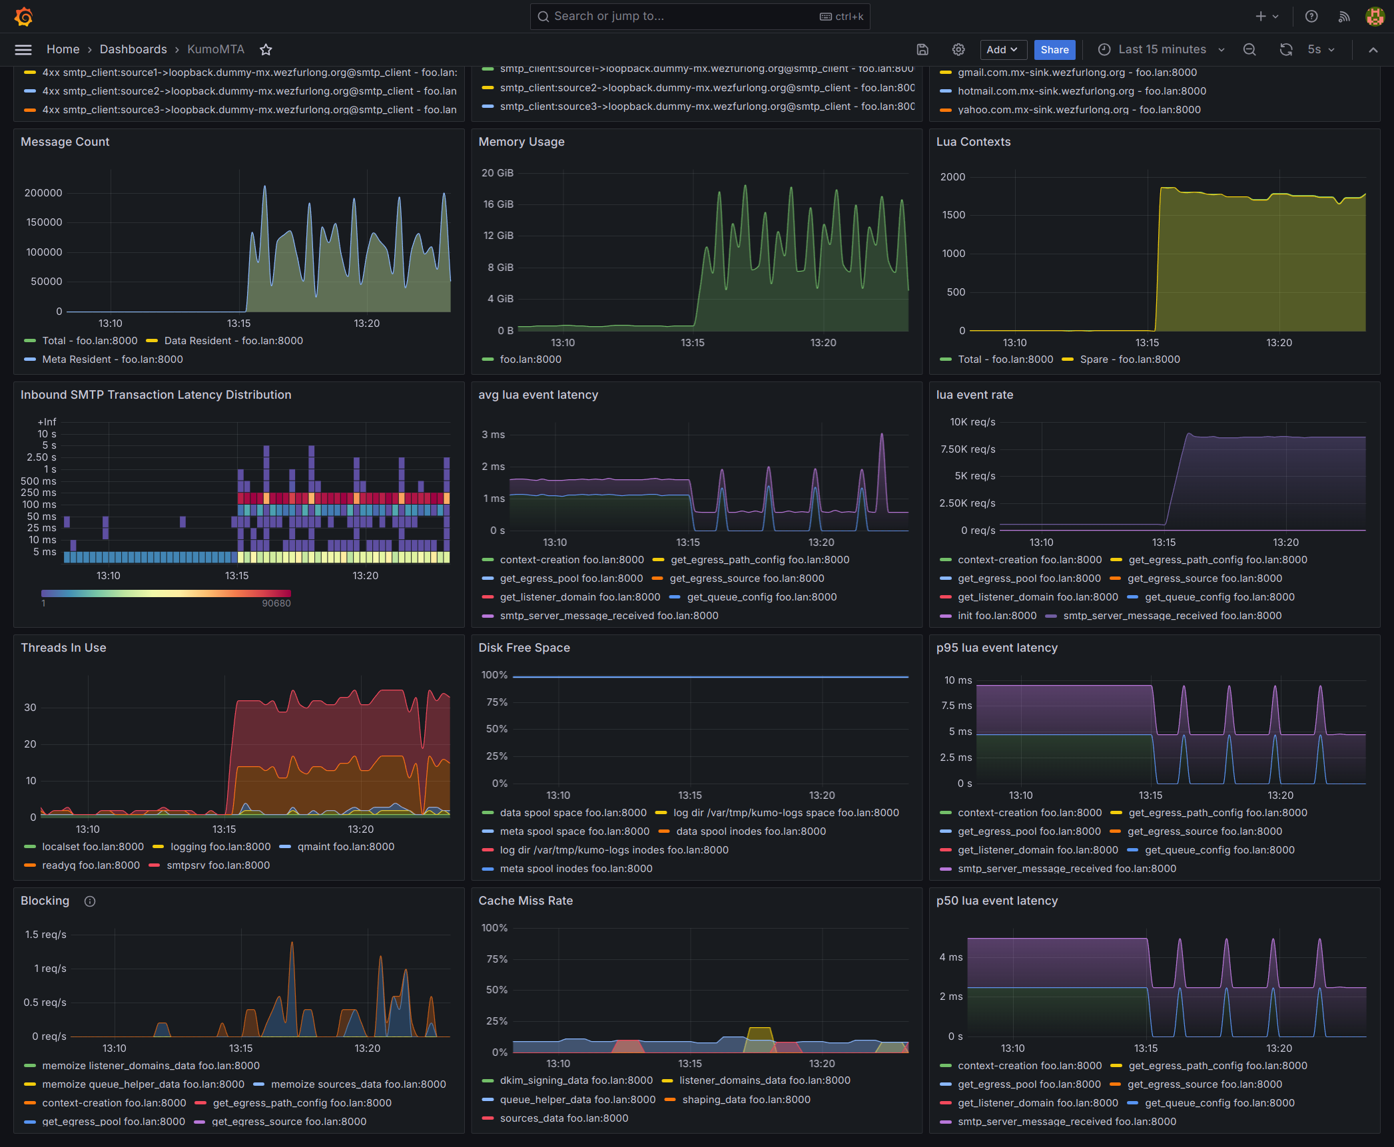Image resolution: width=1394 pixels, height=1147 pixels.
Task: Click the plus new item icon
Action: click(1260, 17)
